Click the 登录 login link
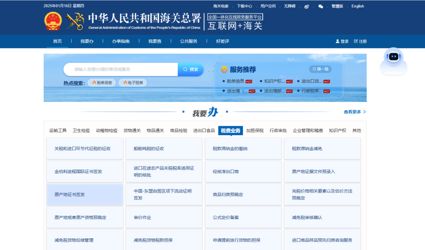 342,41
